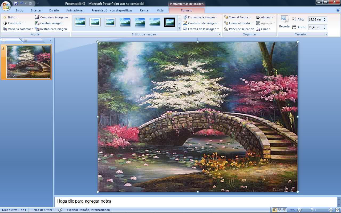The width and height of the screenshot is (341, 213).
Task: Click the zoom slider handle
Action: pyautogui.click(x=312, y=210)
